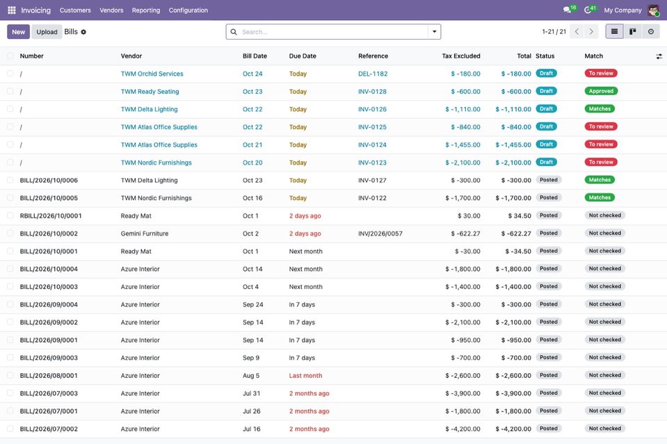Image resolution: width=667 pixels, height=444 pixels.
Task: Open the optional columns settings icon
Action: (659, 56)
